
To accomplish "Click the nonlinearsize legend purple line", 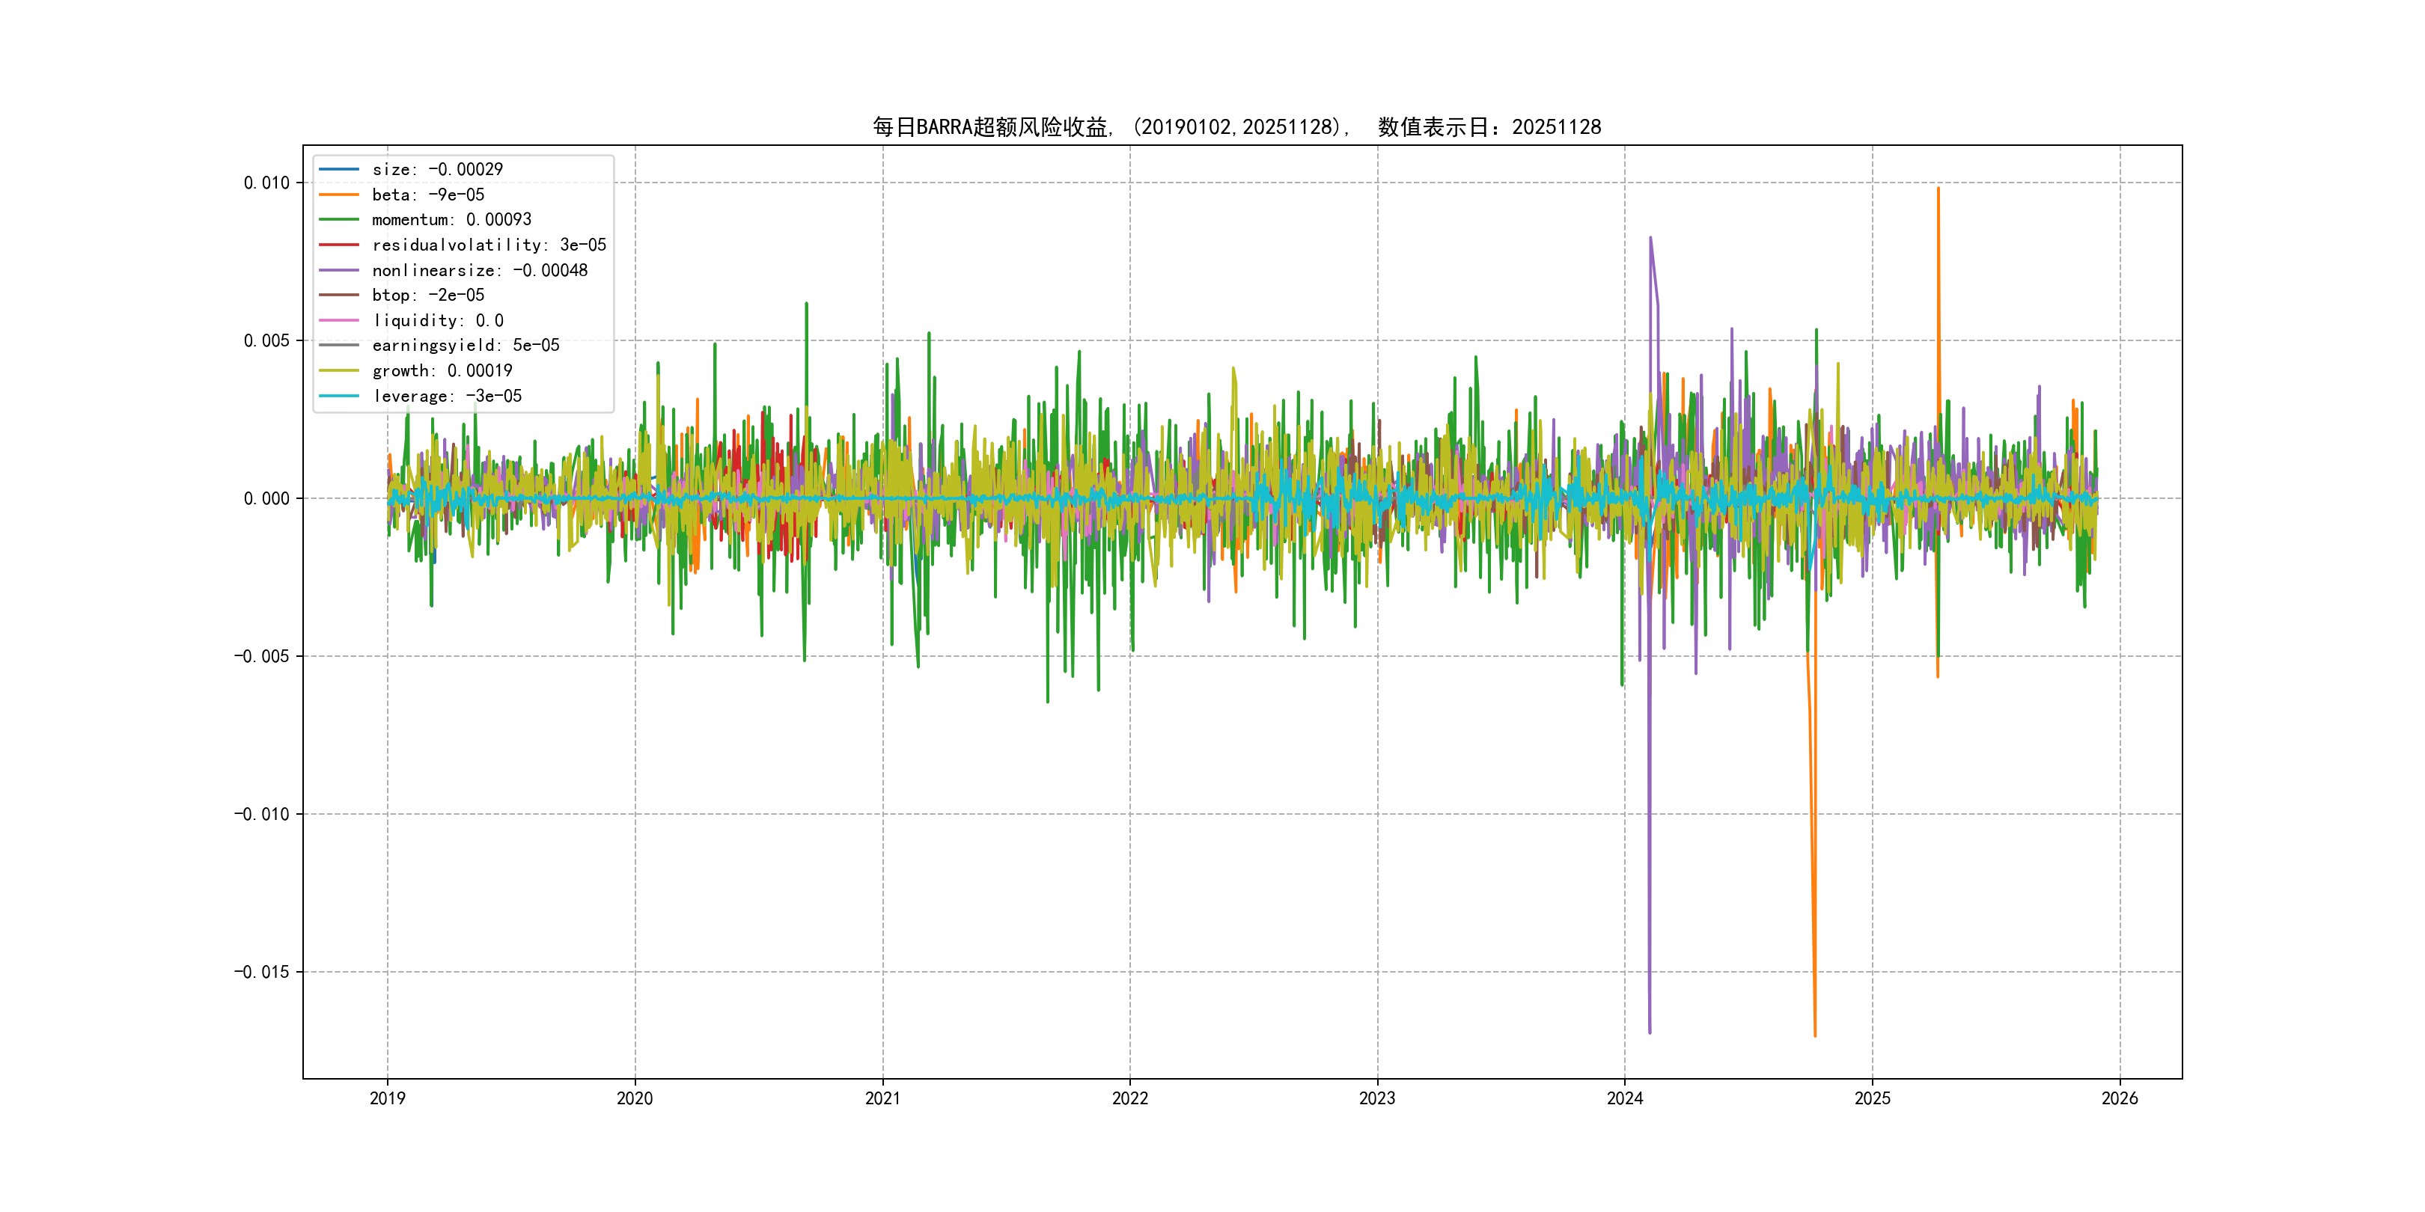I will (339, 270).
